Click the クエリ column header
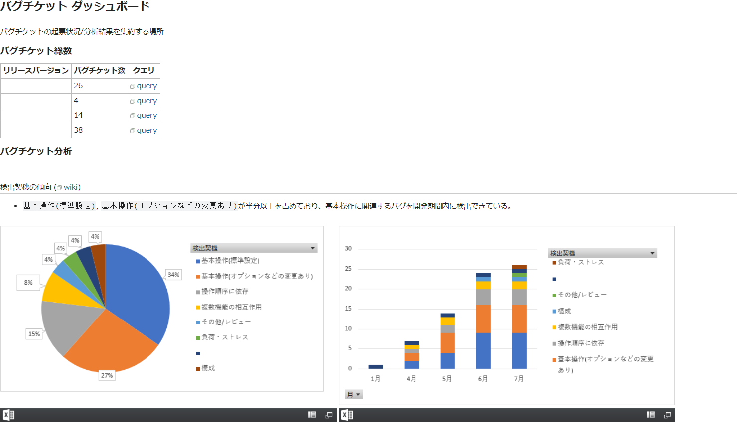737x425 pixels. point(144,71)
